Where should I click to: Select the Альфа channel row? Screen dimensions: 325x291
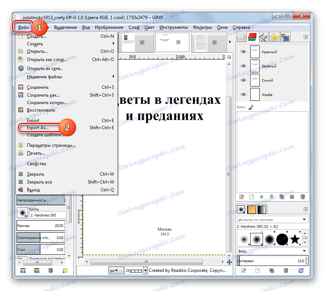272,94
